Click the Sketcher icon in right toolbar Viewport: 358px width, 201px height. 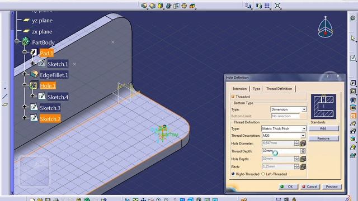tap(353, 58)
